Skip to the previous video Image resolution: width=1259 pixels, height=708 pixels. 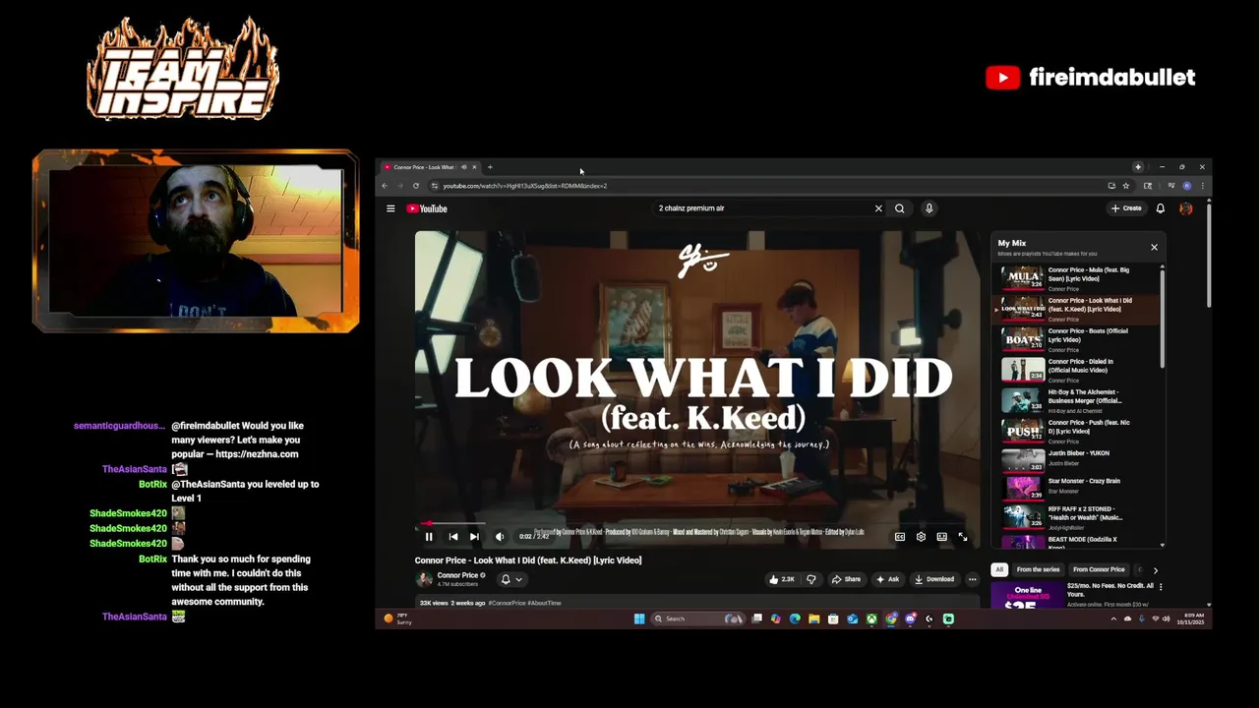[x=452, y=537]
